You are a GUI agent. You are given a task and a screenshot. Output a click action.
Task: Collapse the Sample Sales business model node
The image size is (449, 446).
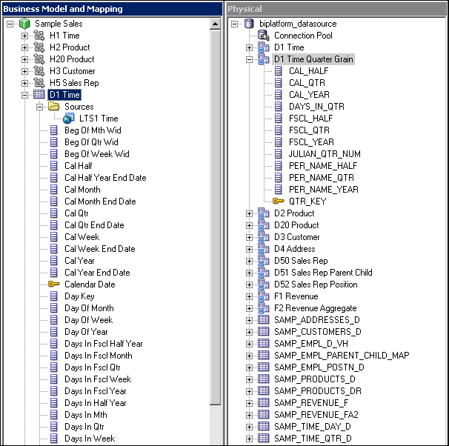click(10, 24)
